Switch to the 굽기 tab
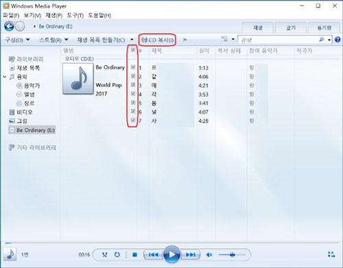The image size is (343, 268). click(x=291, y=28)
